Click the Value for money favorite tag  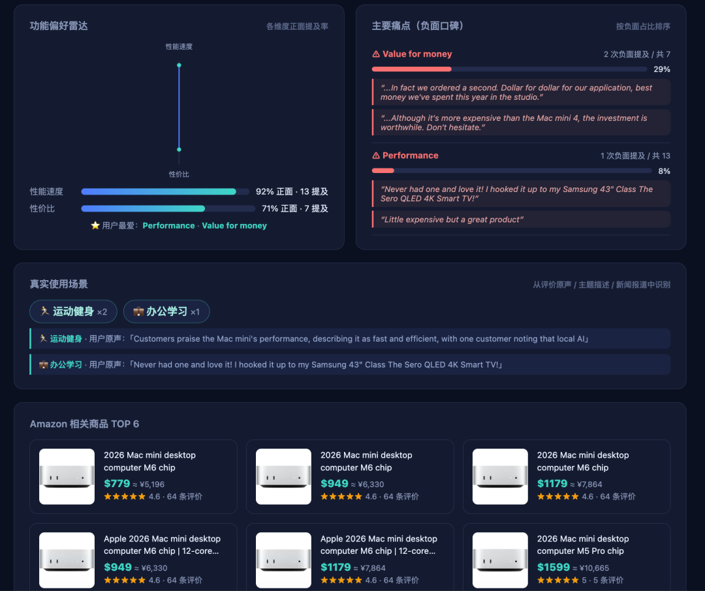point(234,225)
